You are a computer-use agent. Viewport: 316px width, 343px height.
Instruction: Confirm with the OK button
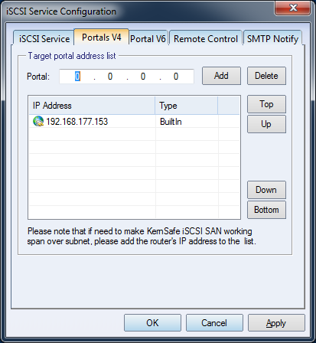[x=152, y=323]
